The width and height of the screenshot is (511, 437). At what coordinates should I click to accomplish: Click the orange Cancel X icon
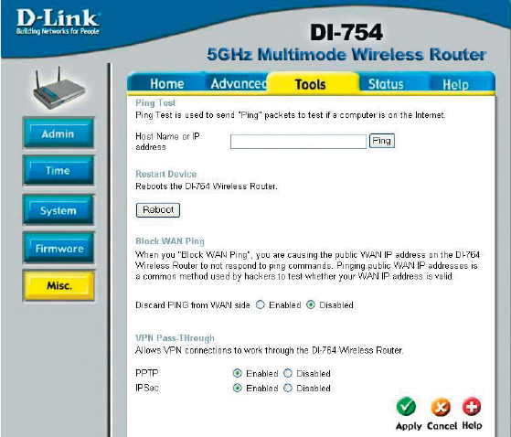441,407
